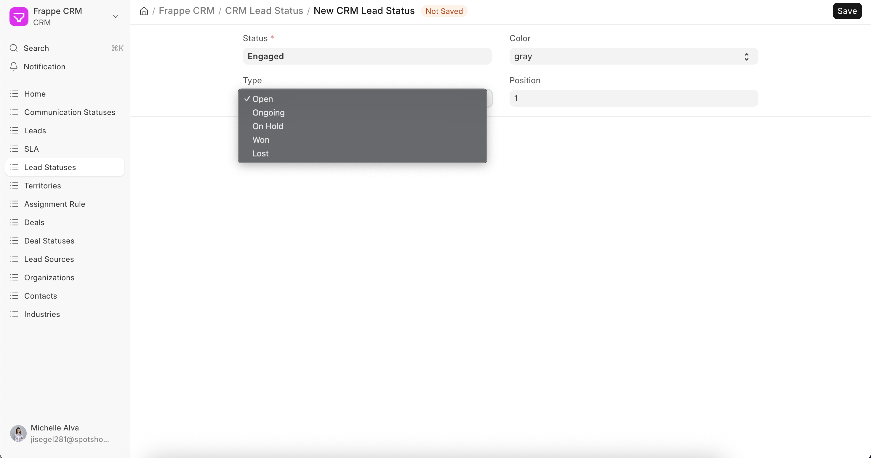Viewport: 871px width, 458px height.
Task: Click the Search magnifier icon
Action: [x=14, y=48]
